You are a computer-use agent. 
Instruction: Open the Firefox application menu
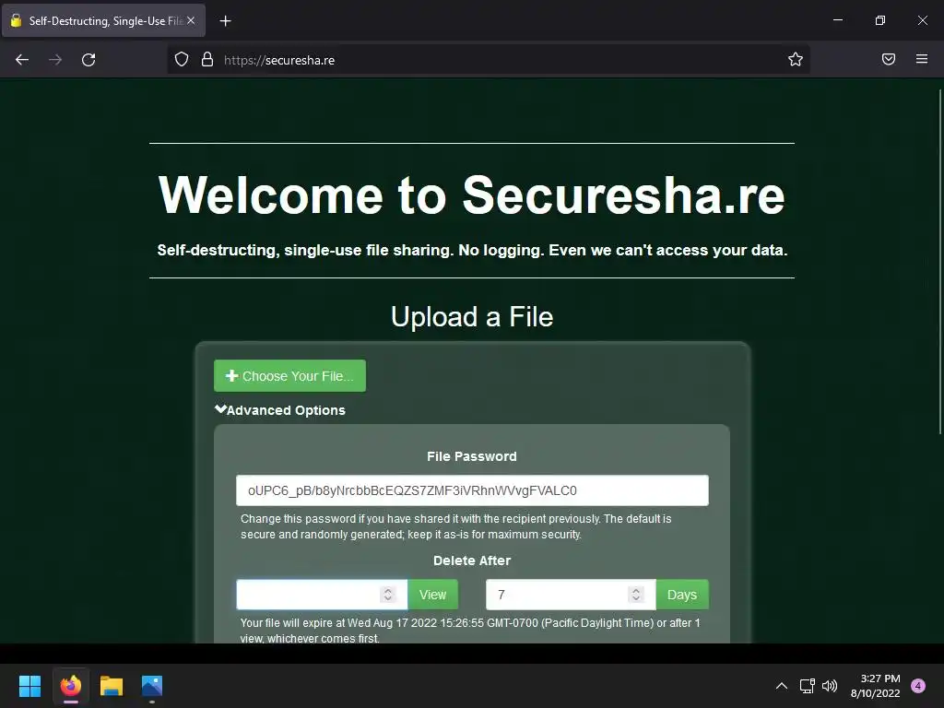pos(922,59)
